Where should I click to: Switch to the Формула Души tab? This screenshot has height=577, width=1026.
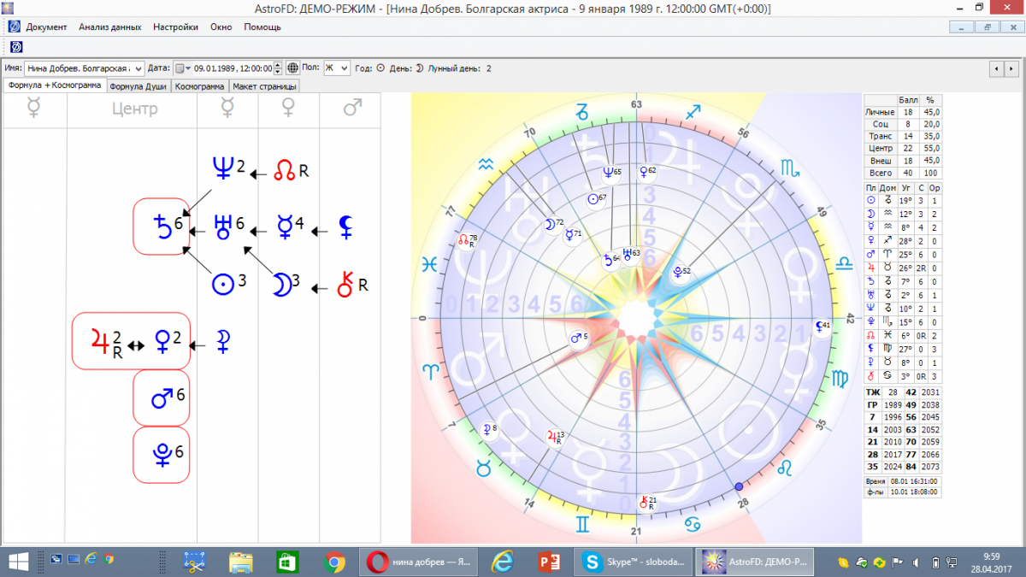[138, 86]
